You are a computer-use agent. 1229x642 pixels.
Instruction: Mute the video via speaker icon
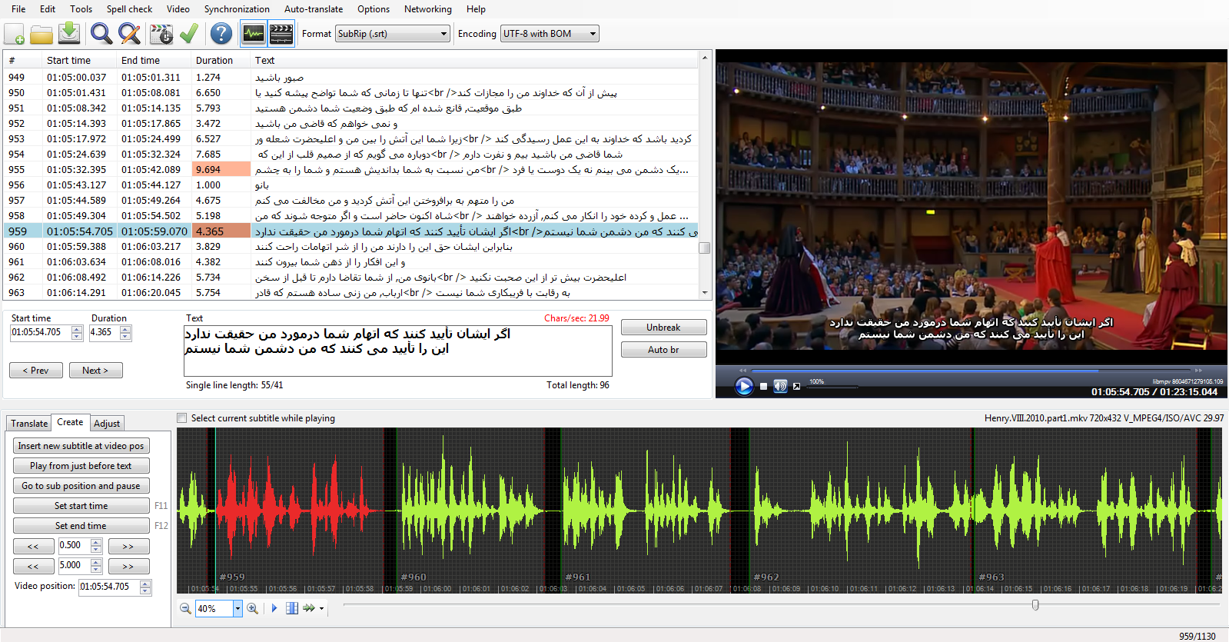point(780,386)
